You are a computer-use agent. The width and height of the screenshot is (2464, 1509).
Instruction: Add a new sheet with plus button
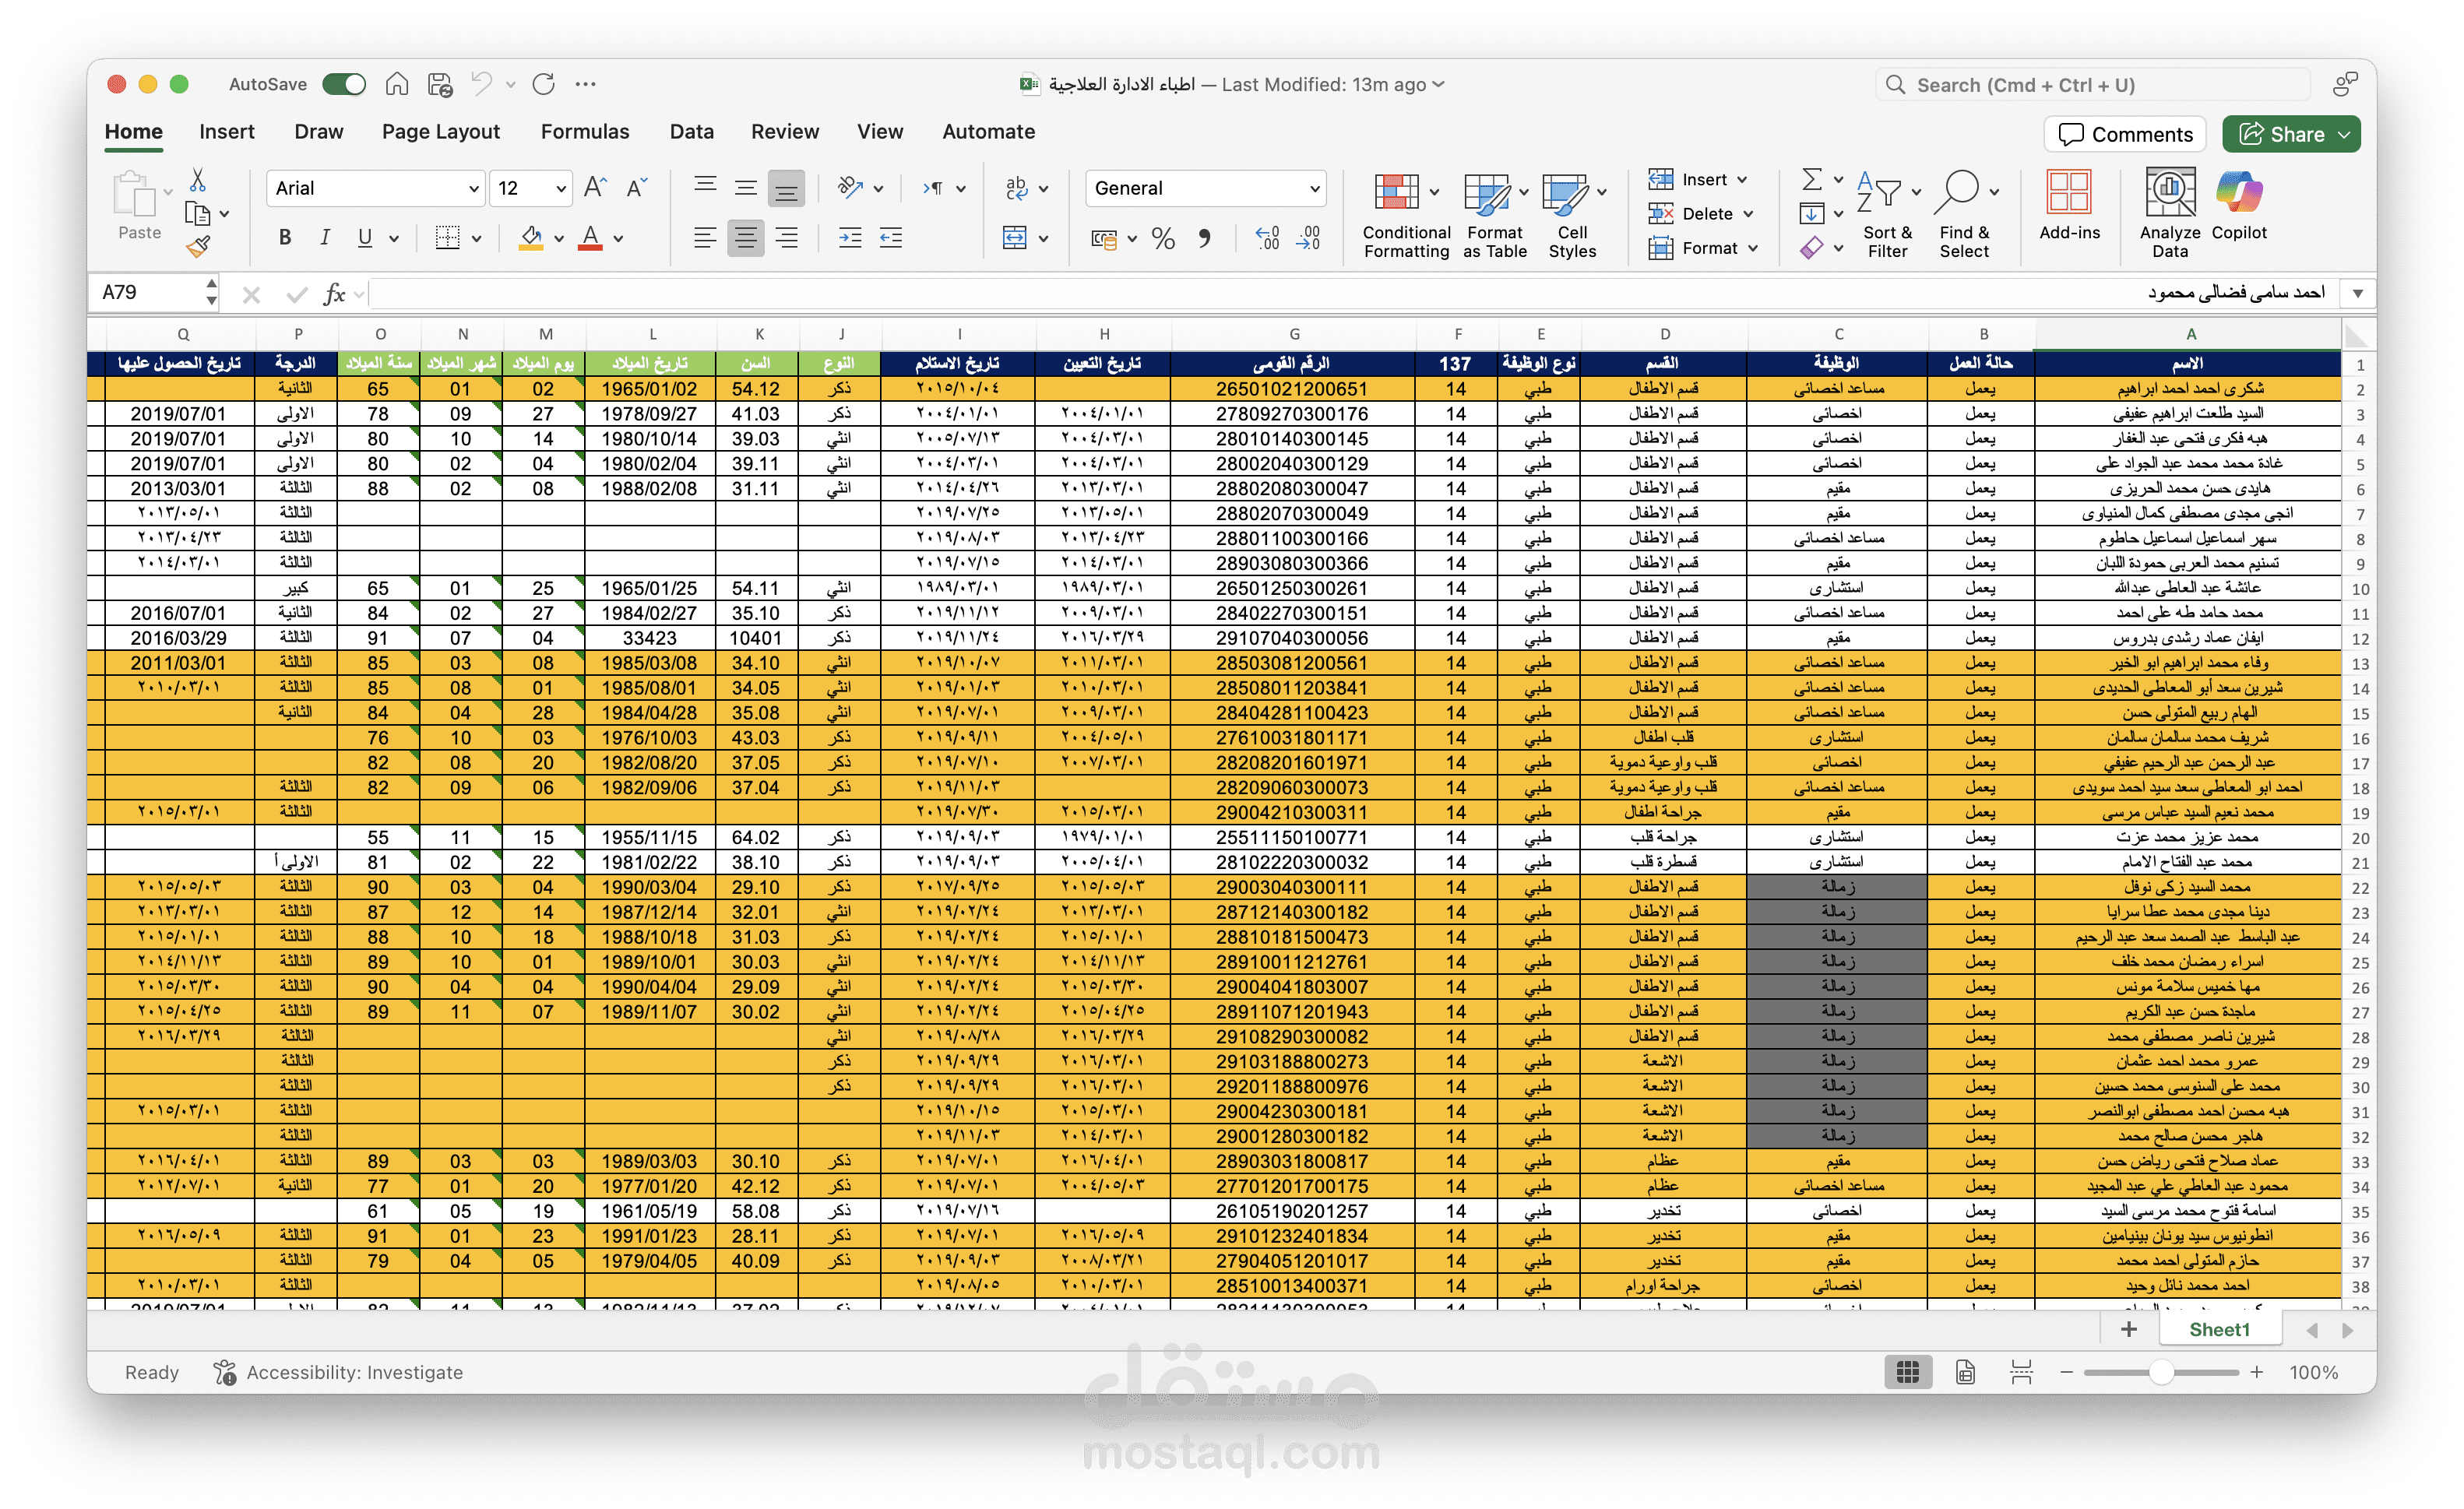pyautogui.click(x=2129, y=1330)
